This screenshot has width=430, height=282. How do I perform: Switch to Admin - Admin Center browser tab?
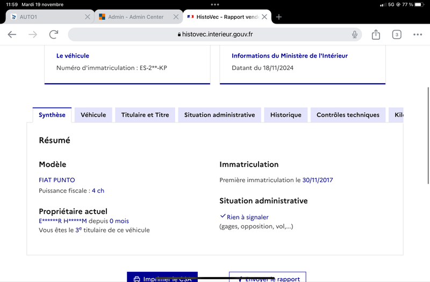pyautogui.click(x=139, y=17)
